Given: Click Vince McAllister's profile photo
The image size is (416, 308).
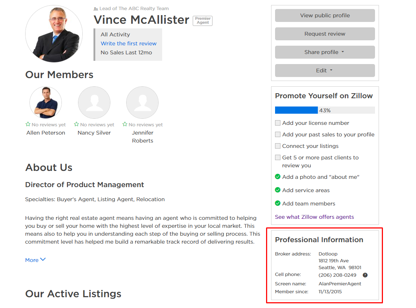Looking at the screenshot, I should point(54,34).
